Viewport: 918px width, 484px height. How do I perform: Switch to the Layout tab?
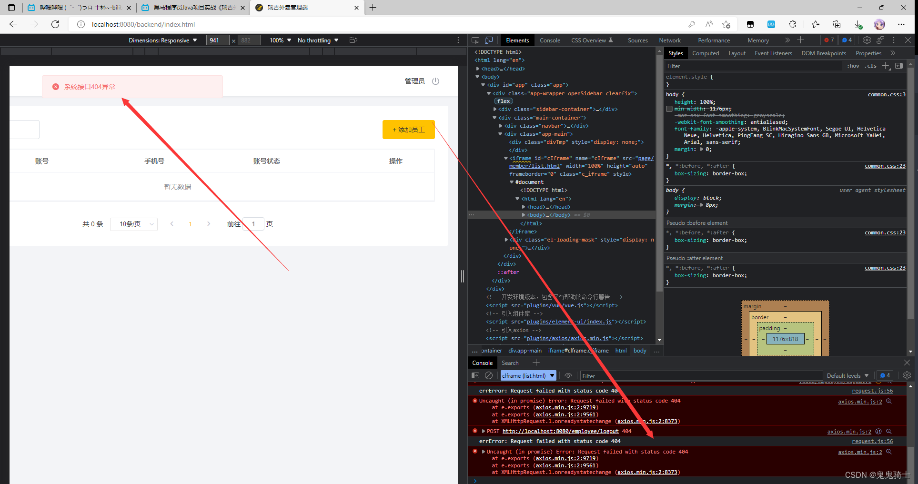[x=736, y=53]
